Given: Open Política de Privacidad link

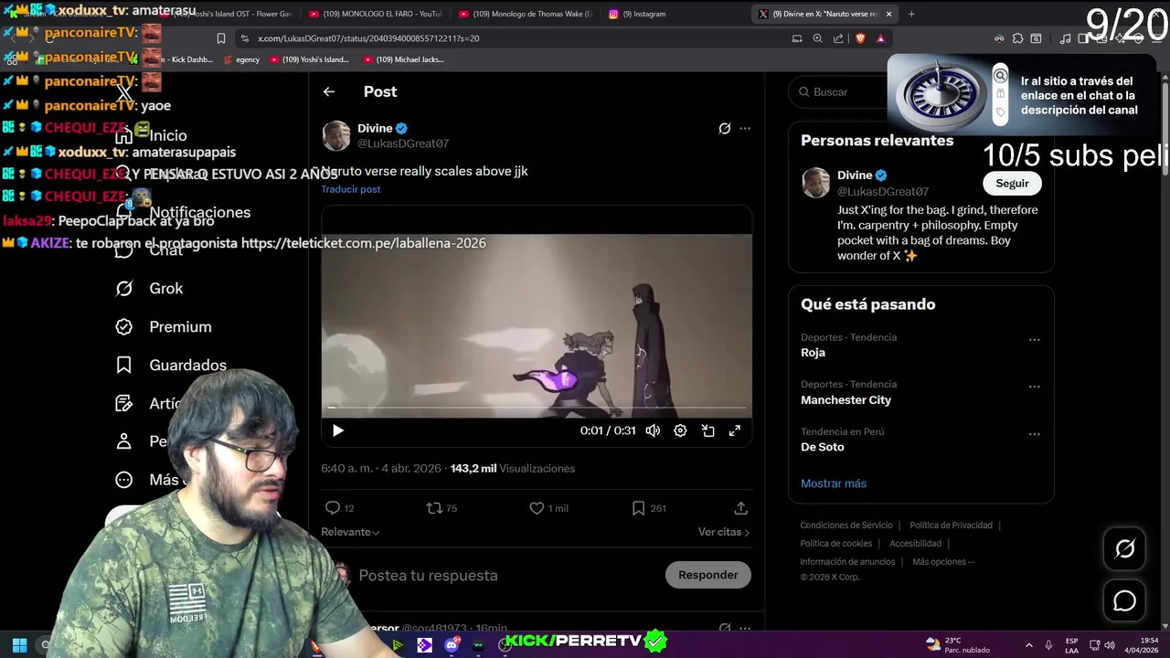Looking at the screenshot, I should 951,525.
